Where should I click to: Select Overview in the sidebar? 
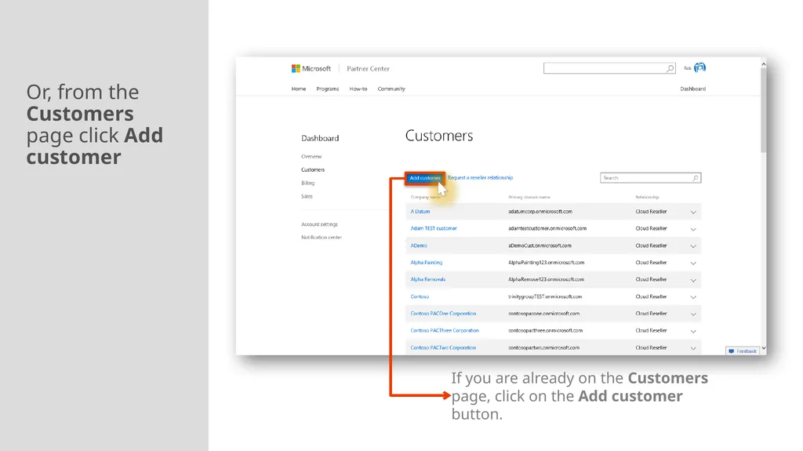pos(311,156)
